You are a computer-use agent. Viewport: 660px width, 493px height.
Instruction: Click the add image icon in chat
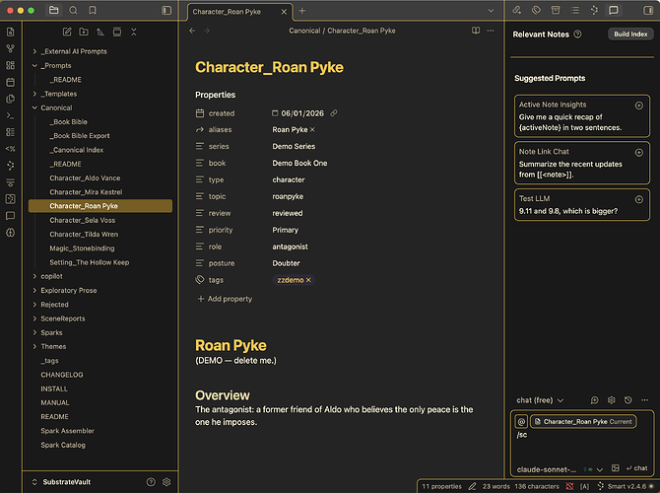[x=616, y=468]
